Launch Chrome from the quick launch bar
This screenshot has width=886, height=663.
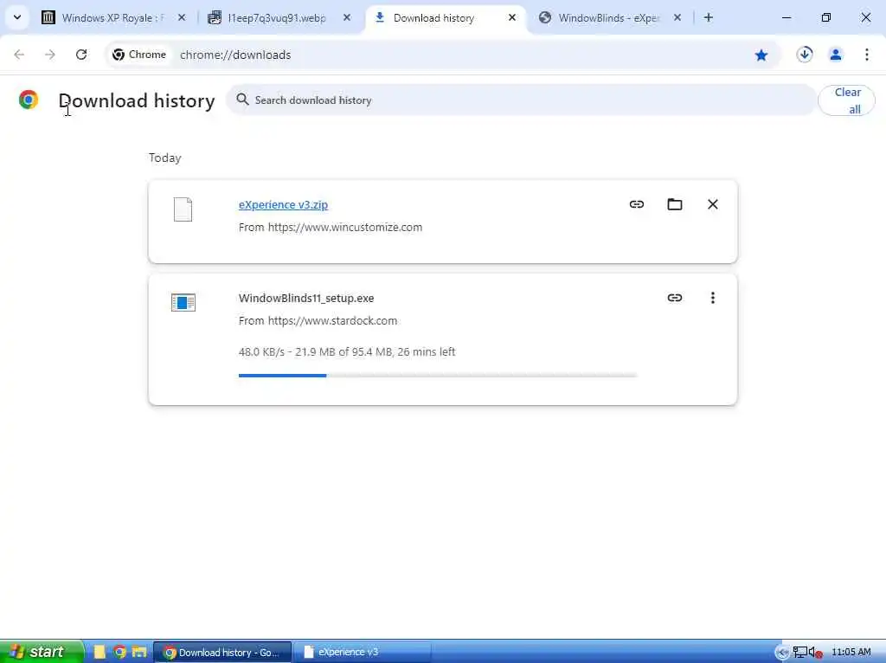119,652
